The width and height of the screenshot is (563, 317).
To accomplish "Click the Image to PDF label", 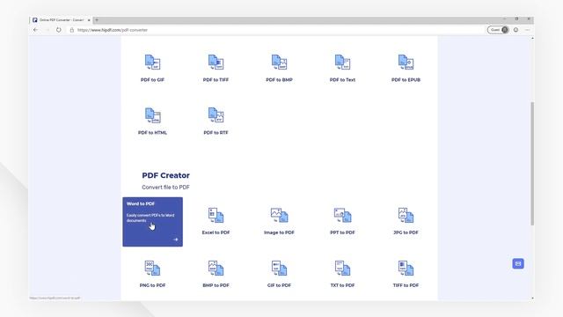I will pyautogui.click(x=279, y=232).
